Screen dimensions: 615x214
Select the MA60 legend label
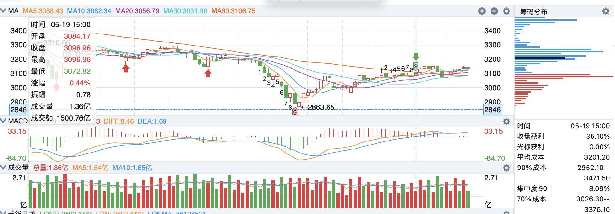coord(233,11)
